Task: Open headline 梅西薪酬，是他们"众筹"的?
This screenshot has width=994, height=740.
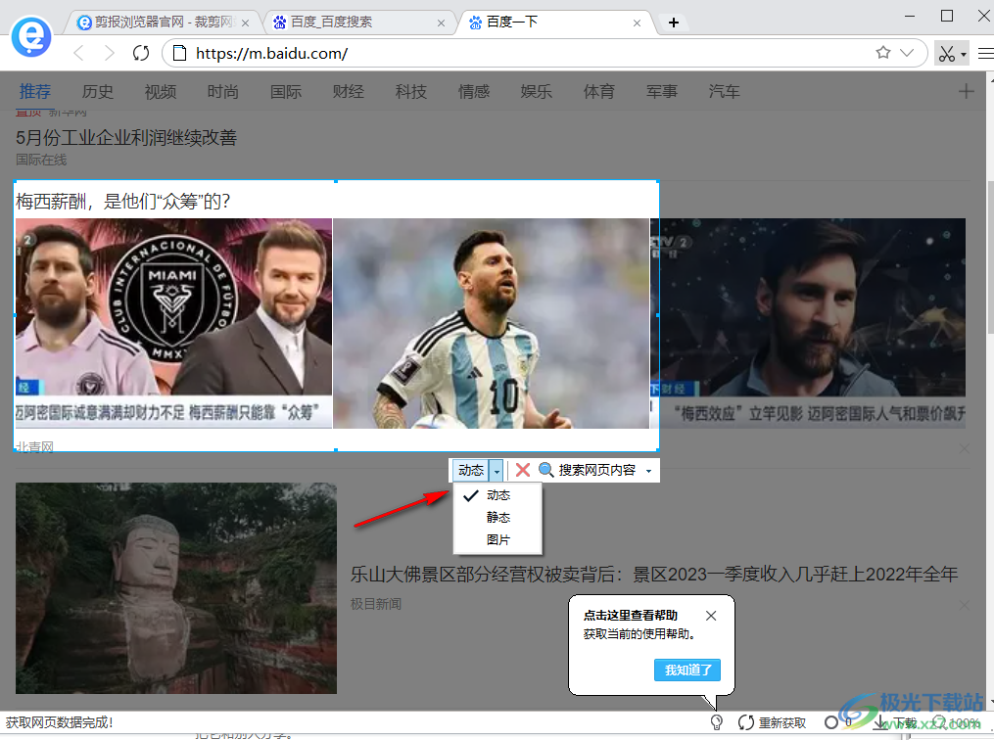Action: click(x=123, y=202)
